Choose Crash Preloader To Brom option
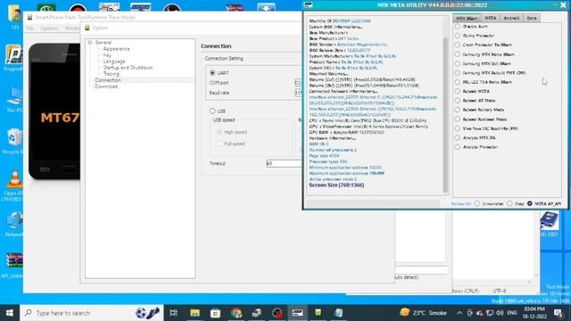The image size is (571, 321). [458, 45]
